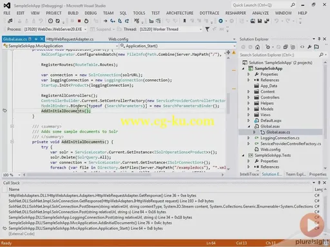Step Into the current statement
Image resolution: width=330 pixels, height=247 pixels.
pyautogui.click(x=113, y=21)
